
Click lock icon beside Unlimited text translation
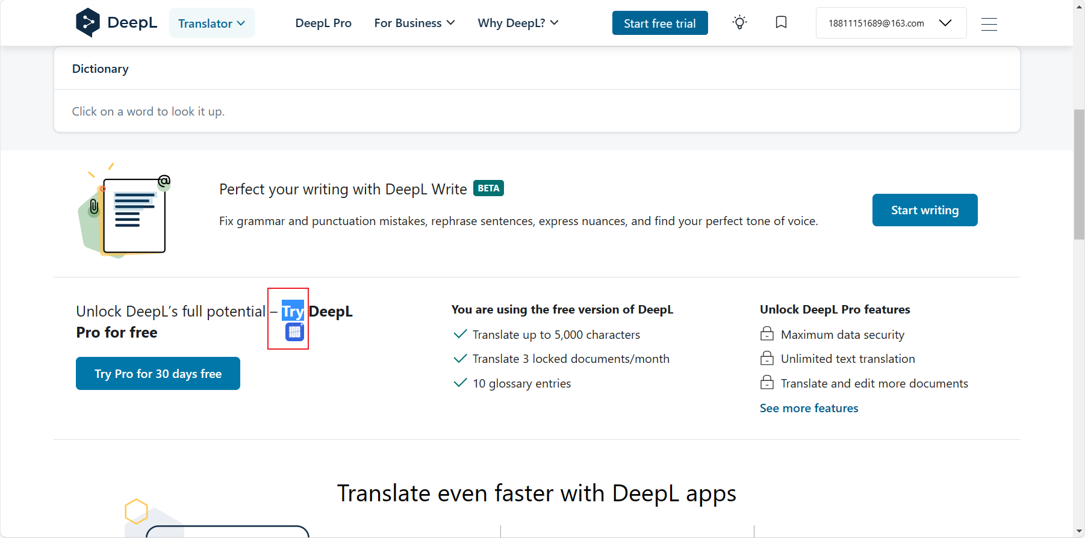pos(766,359)
